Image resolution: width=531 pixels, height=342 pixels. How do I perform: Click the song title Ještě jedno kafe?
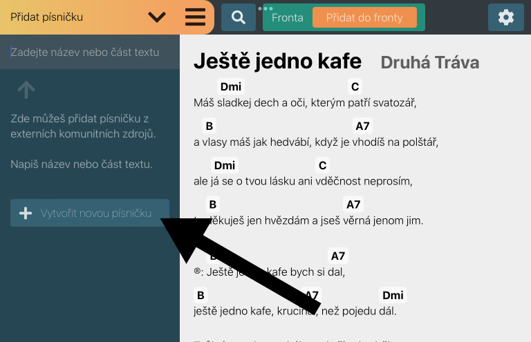point(277,61)
